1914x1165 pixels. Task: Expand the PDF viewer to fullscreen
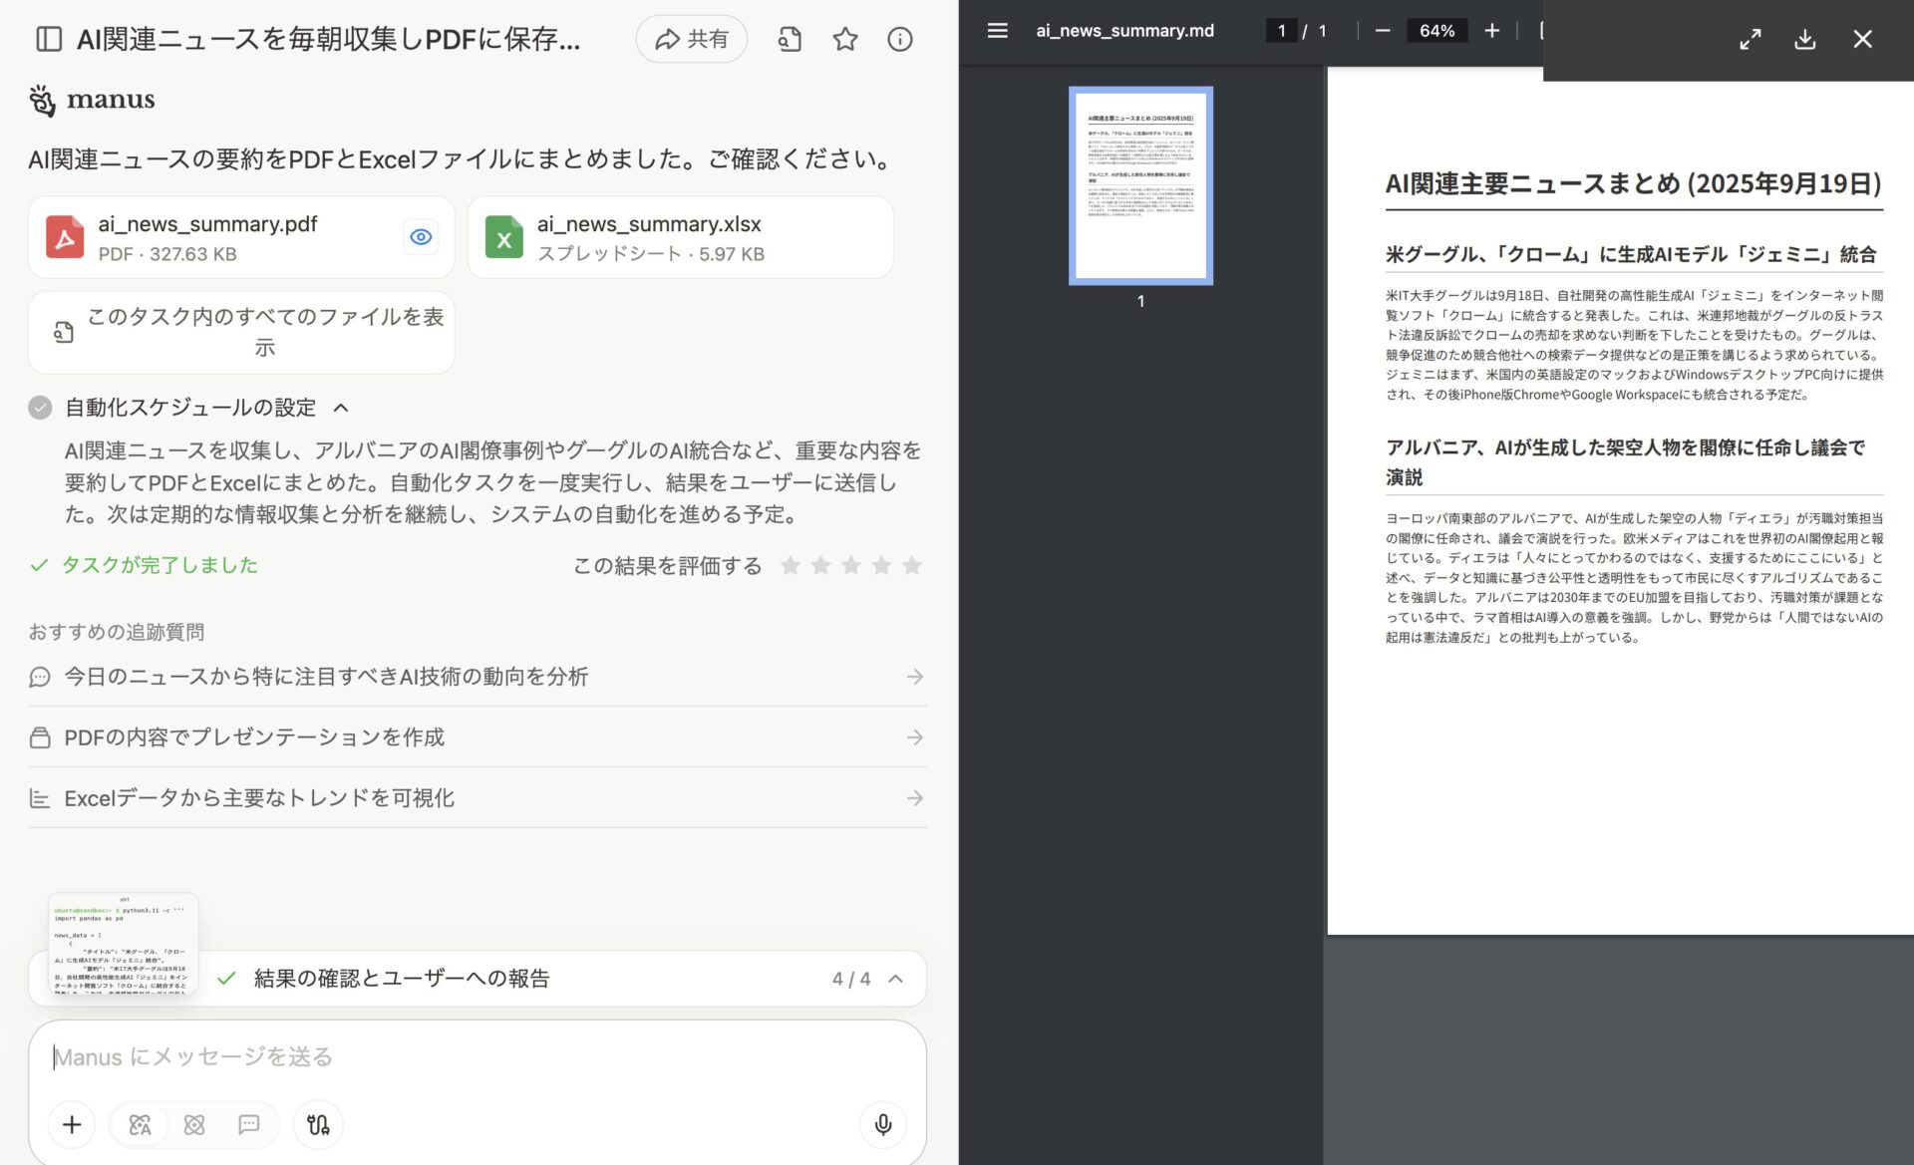(1750, 40)
